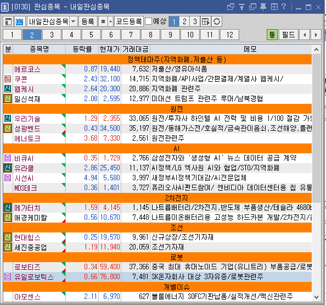The height and width of the screenshot is (305, 326).
Task: Switch to group tab 1
Action: point(12,35)
